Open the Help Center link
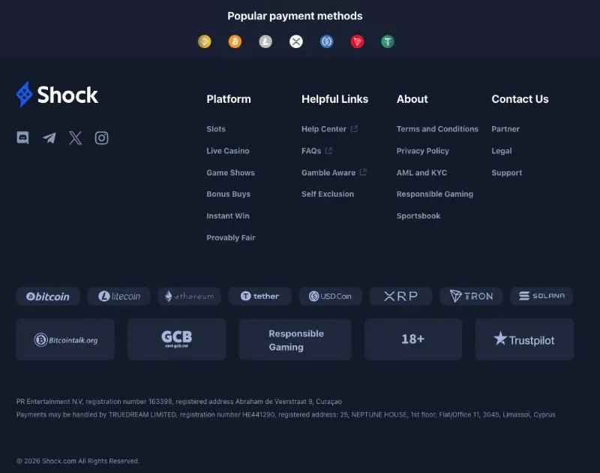This screenshot has width=600, height=473. [324, 129]
